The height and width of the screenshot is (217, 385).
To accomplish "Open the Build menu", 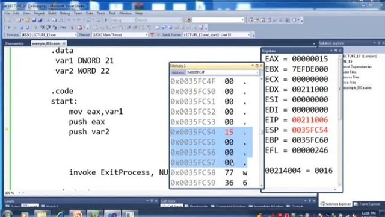I will click(x=52, y=13).
